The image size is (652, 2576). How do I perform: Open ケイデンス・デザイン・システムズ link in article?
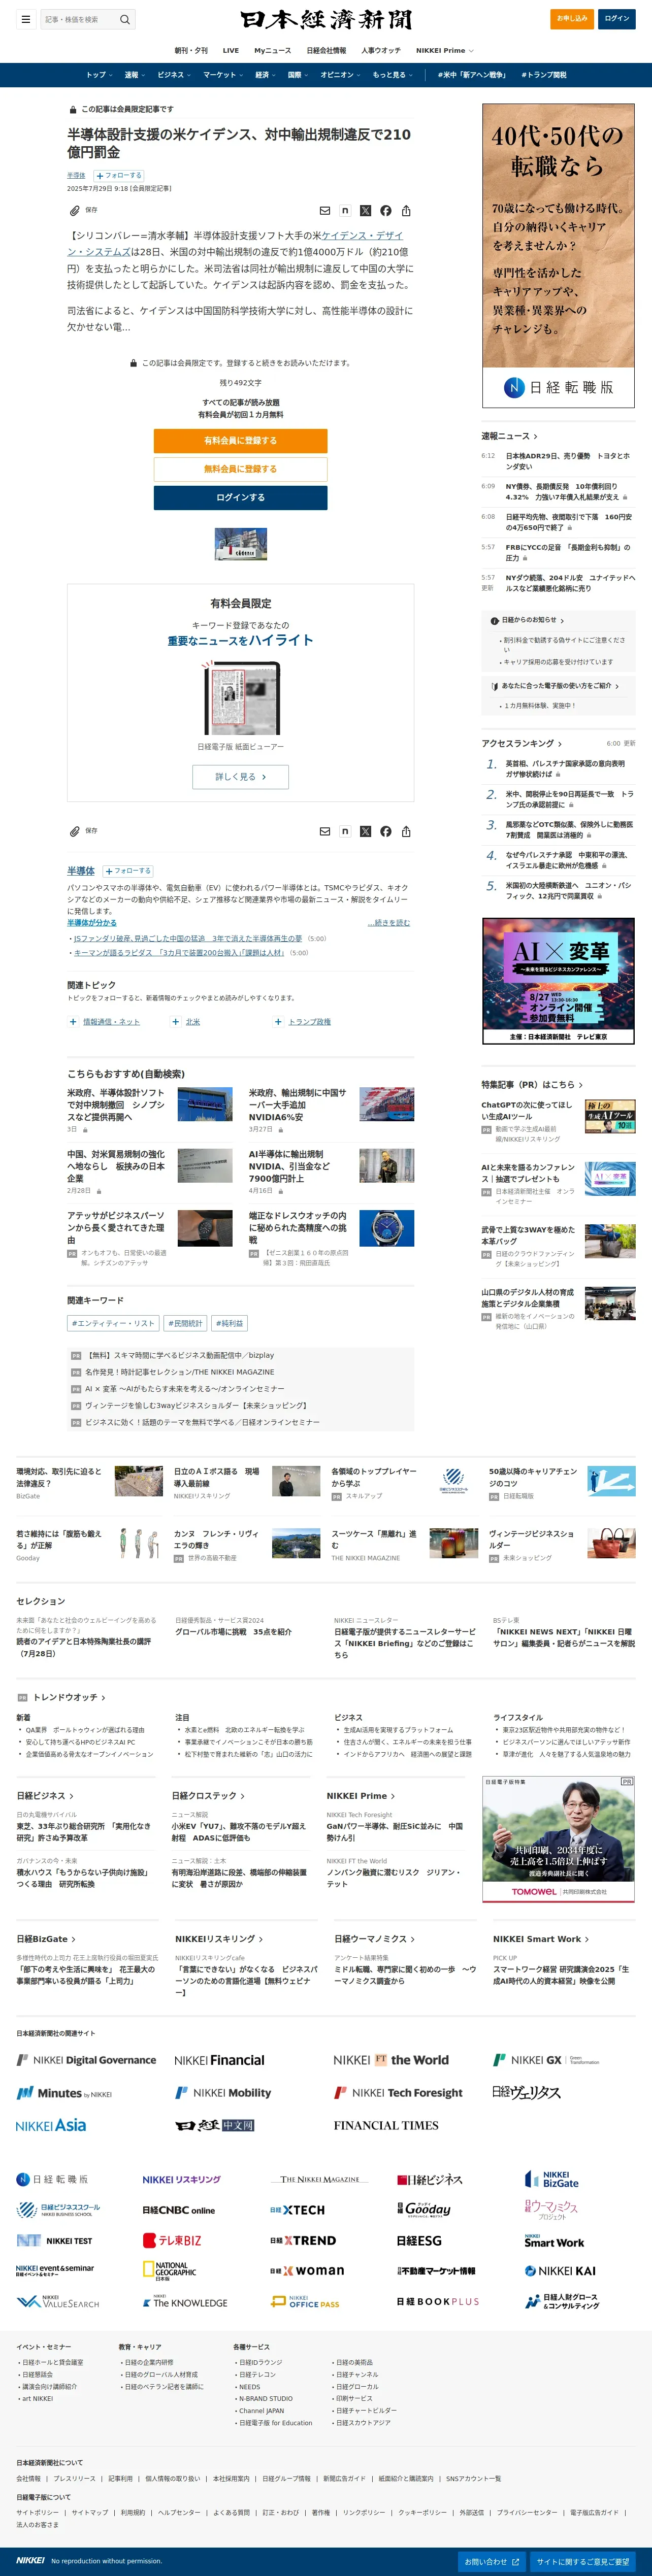coord(235,244)
